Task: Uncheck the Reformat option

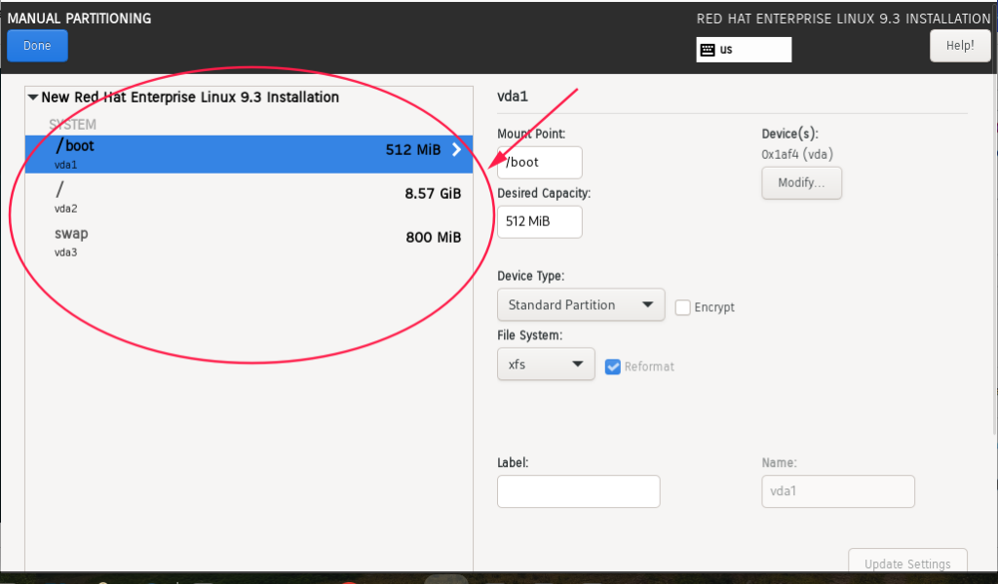Action: pos(613,367)
